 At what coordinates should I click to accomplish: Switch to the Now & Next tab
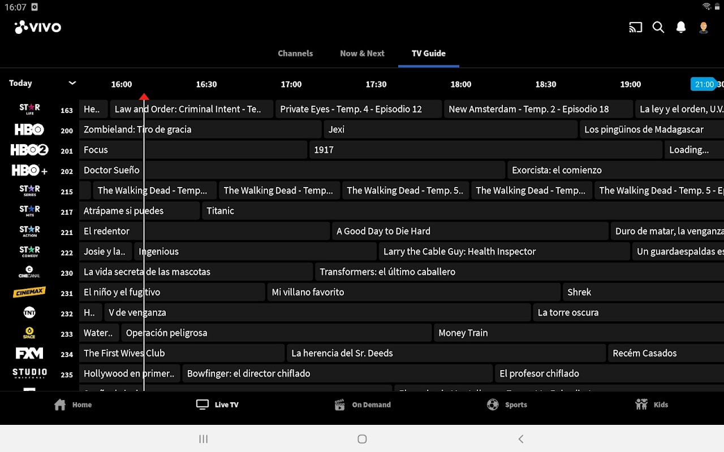[362, 53]
